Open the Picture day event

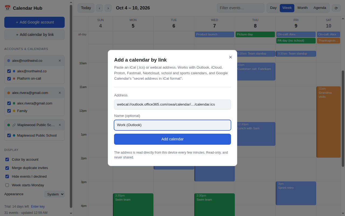(255, 35)
